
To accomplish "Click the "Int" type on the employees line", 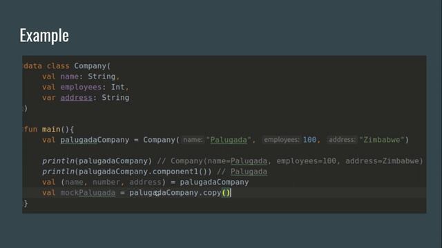I will click(117, 87).
